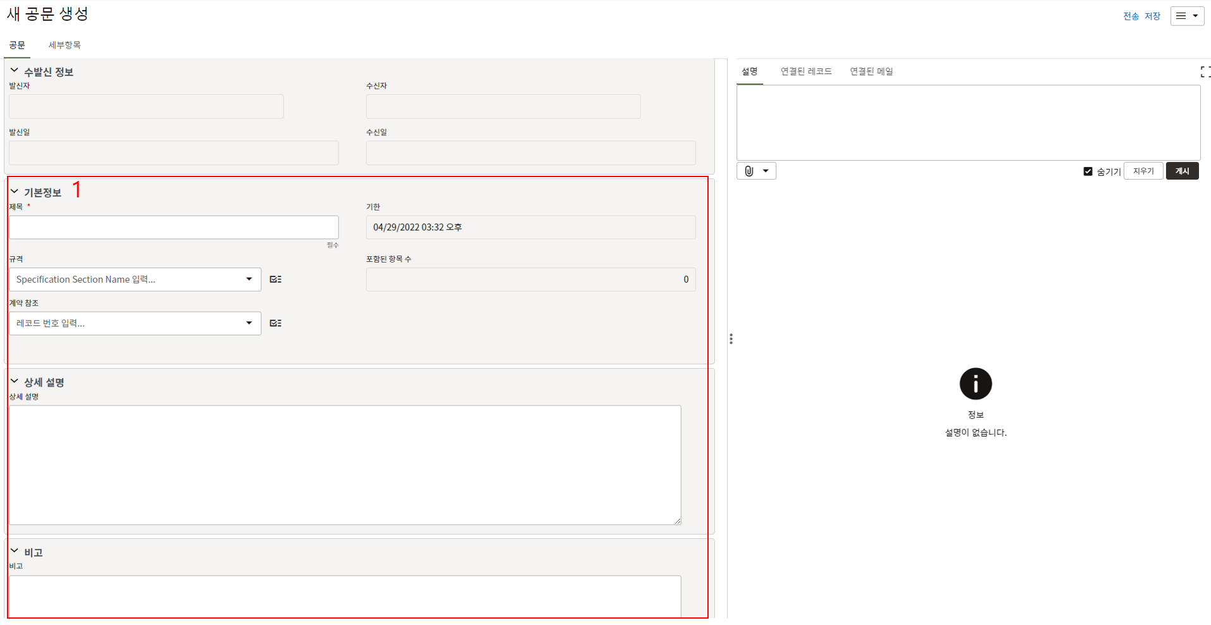This screenshot has height=625, width=1211.
Task: Click the vertical dots panel splitter handle
Action: [731, 339]
